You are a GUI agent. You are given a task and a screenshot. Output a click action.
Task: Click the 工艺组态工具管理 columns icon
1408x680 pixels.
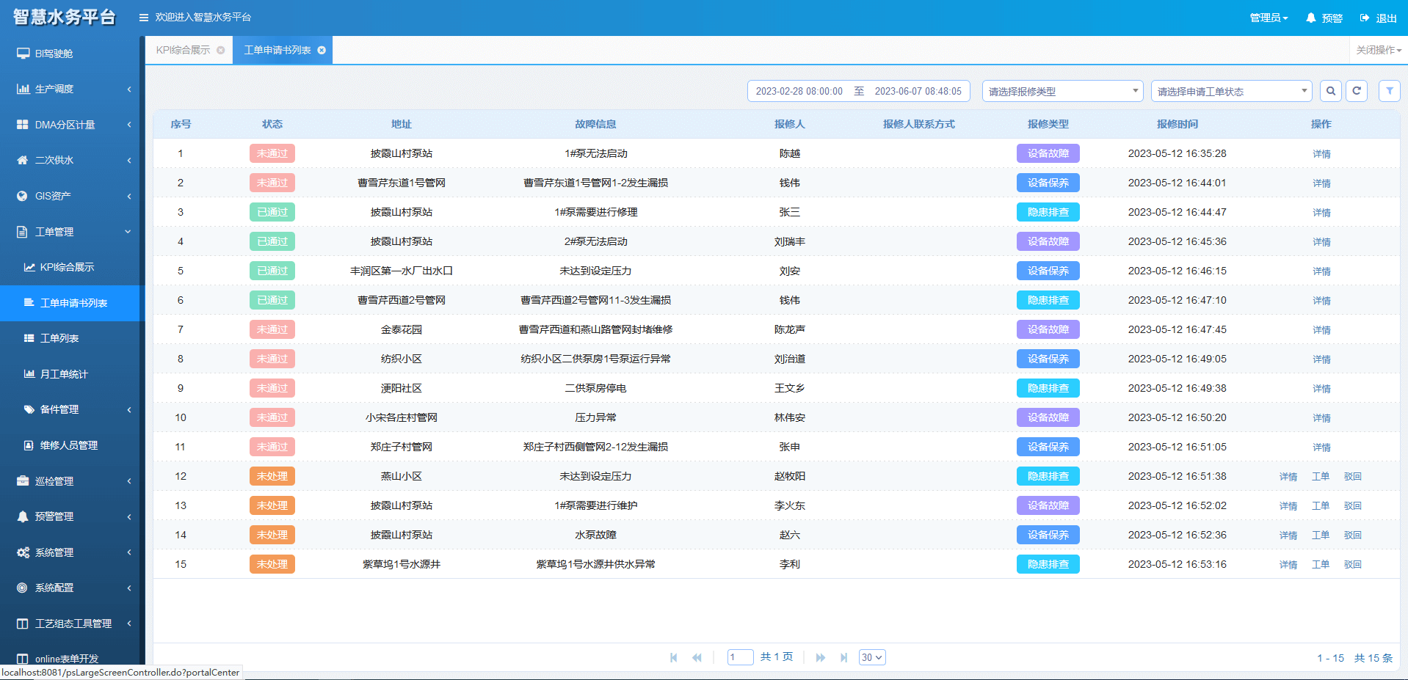23,624
